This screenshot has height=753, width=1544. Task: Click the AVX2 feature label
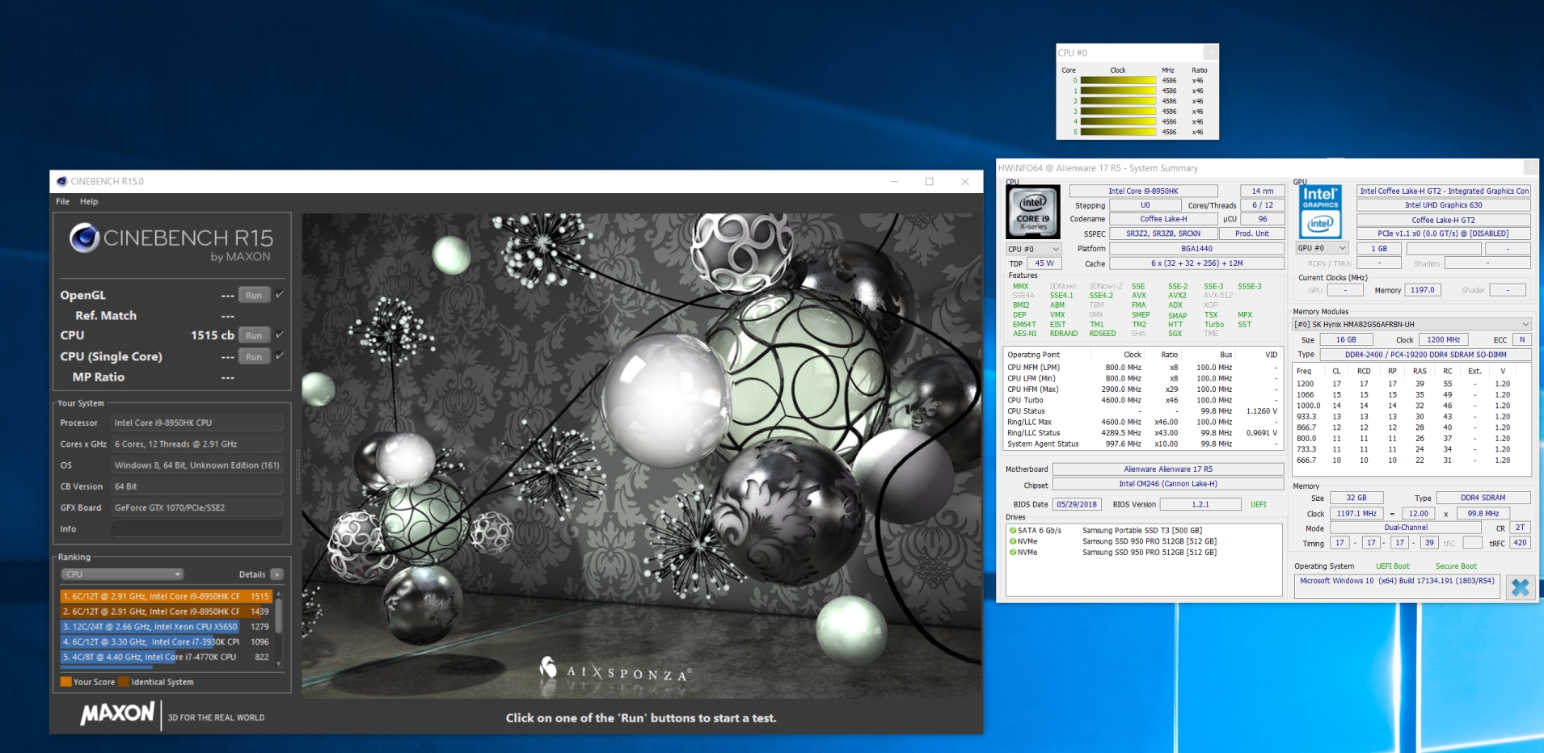coord(1177,296)
